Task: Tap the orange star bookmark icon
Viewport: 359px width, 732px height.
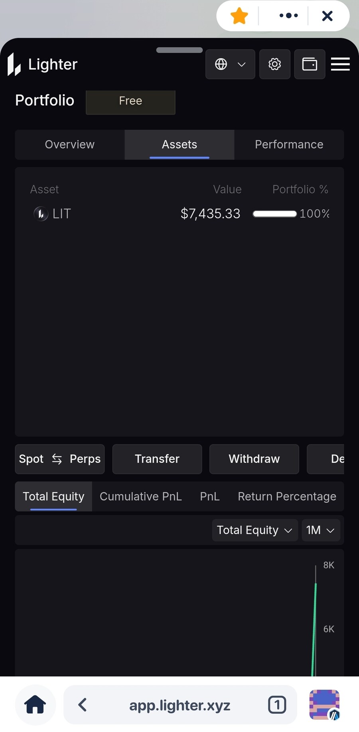Action: [x=239, y=16]
